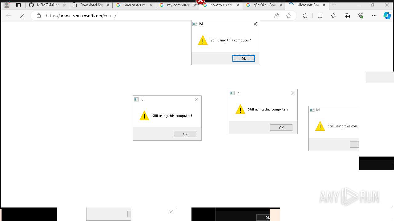Start Read aloud for this page
Viewport: 394px width, 221px height.
point(276,16)
